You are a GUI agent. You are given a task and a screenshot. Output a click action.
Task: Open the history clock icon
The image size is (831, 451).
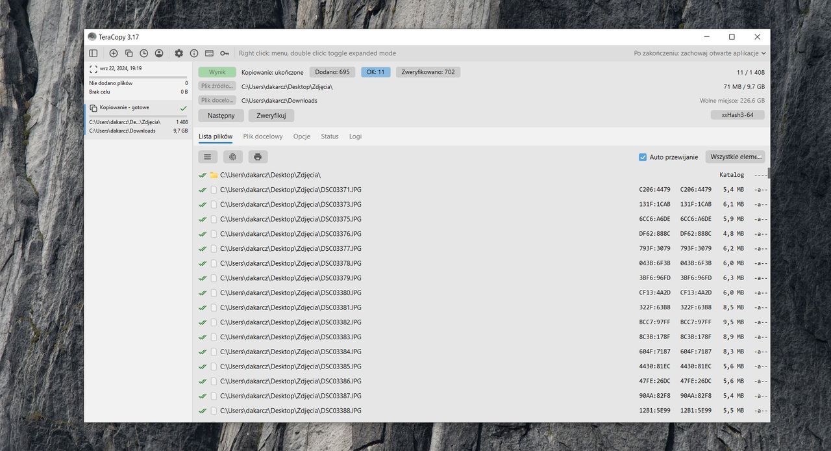[143, 53]
